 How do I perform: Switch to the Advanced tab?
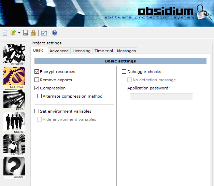pos(59,51)
